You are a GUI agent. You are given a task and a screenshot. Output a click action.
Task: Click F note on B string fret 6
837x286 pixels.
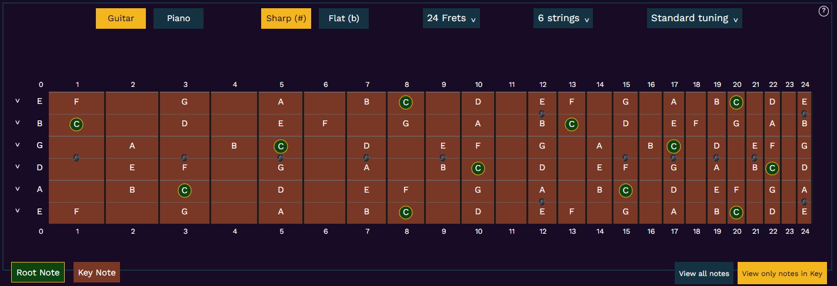tap(325, 124)
